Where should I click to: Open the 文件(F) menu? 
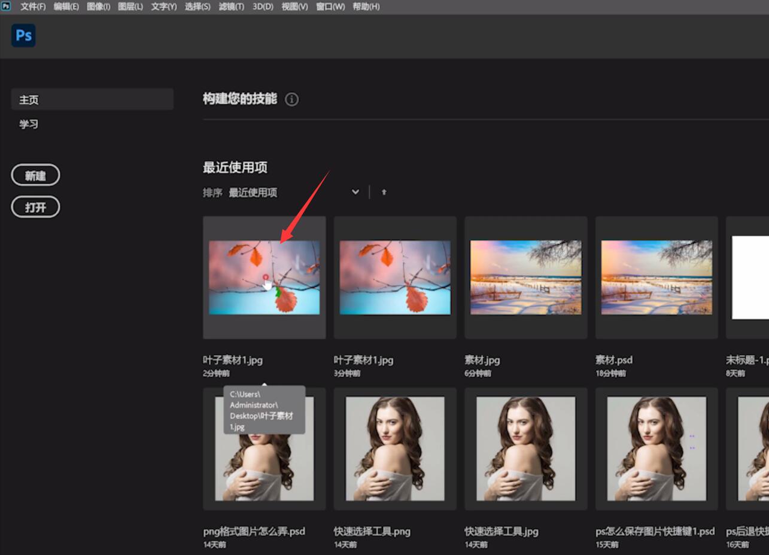[x=32, y=7]
